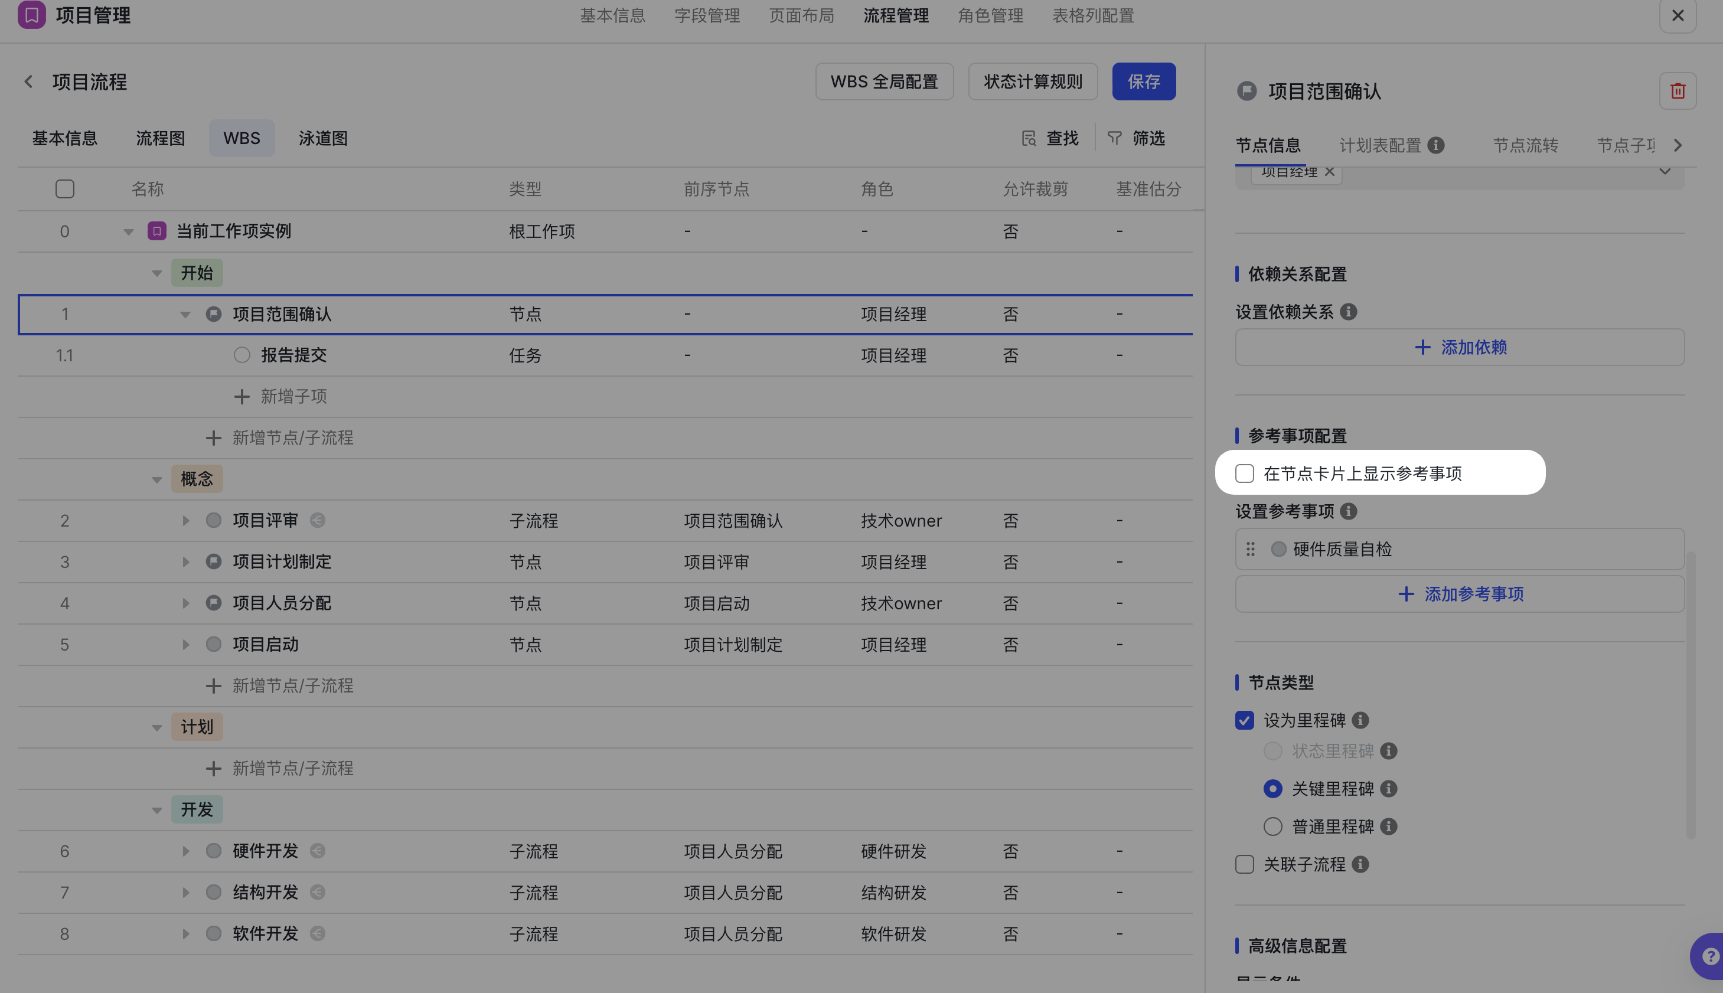This screenshot has width=1723, height=993.
Task: Open the 节点流转 tab in side panel
Action: click(1525, 145)
